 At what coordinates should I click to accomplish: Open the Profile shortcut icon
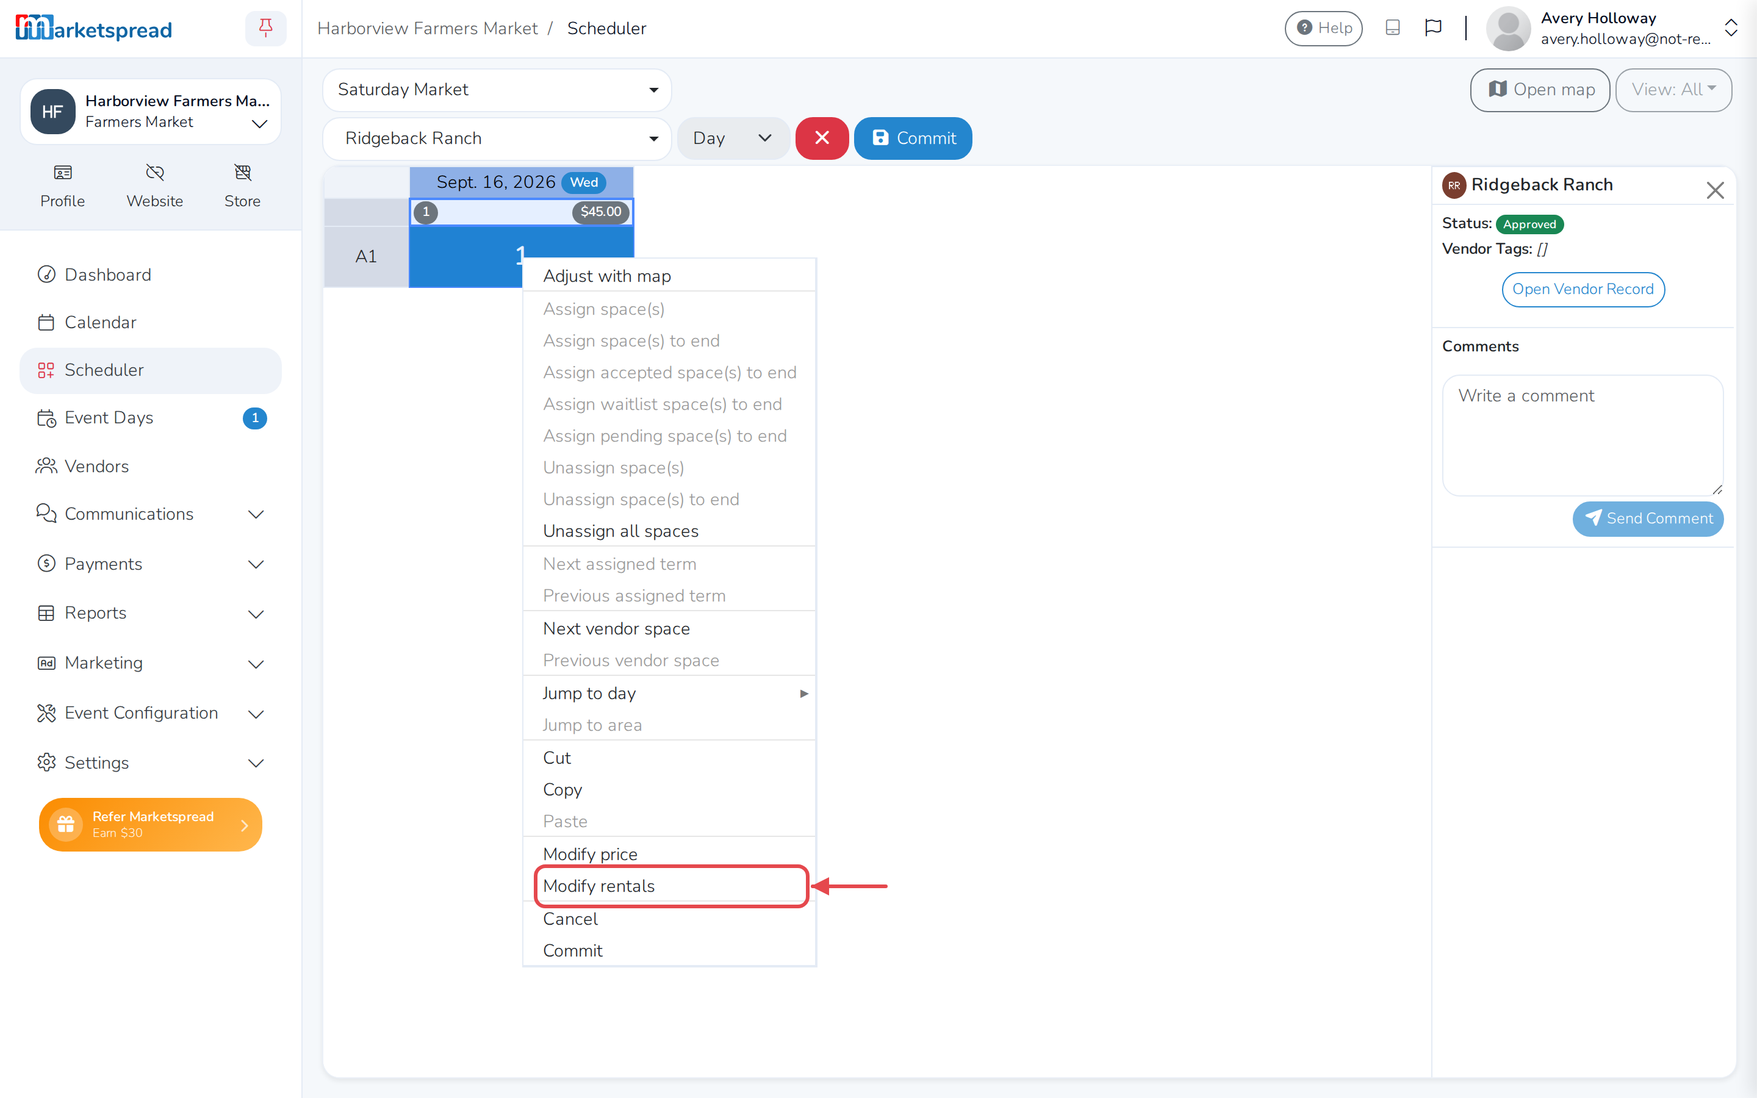pos(62,172)
